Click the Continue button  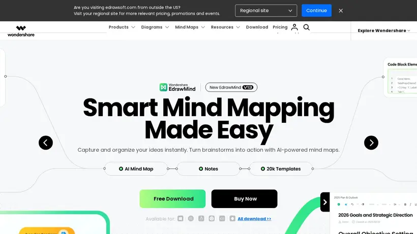pyautogui.click(x=316, y=11)
